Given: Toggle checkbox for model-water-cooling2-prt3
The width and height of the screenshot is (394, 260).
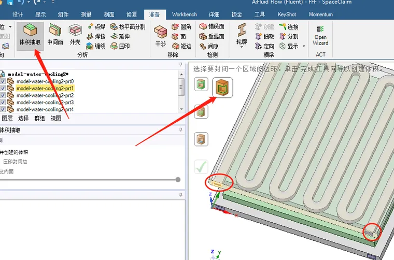Looking at the screenshot, I should tap(3, 102).
